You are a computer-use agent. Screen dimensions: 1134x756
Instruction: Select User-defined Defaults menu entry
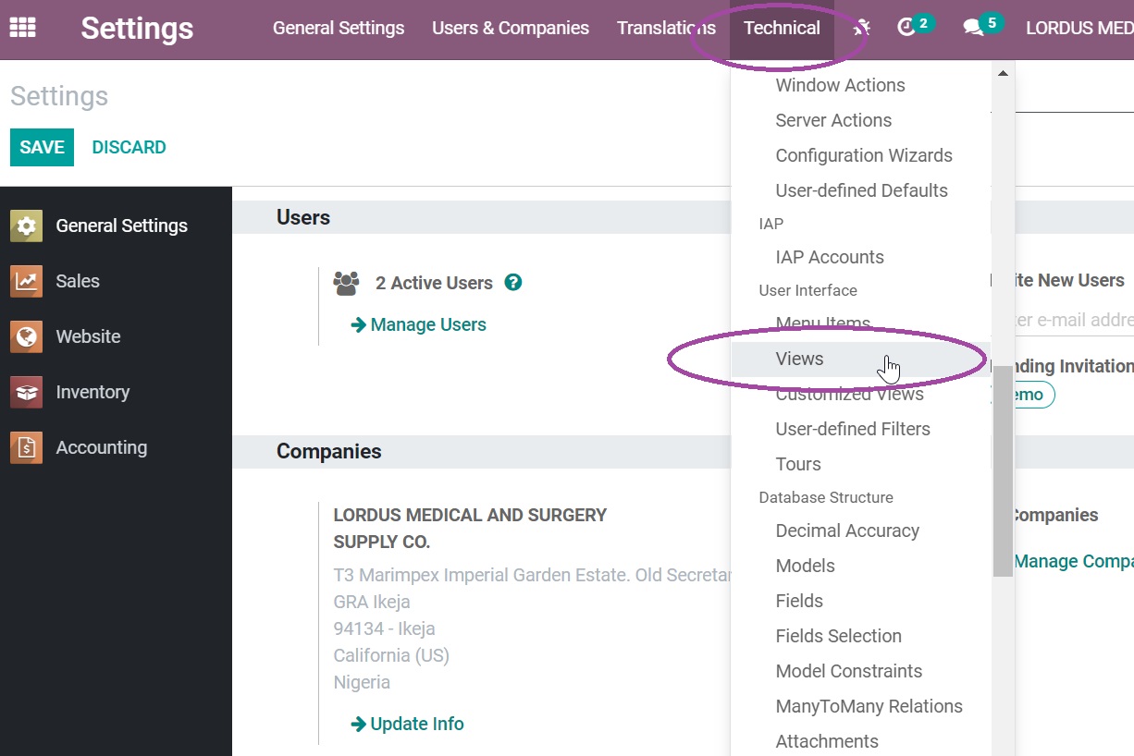(860, 190)
